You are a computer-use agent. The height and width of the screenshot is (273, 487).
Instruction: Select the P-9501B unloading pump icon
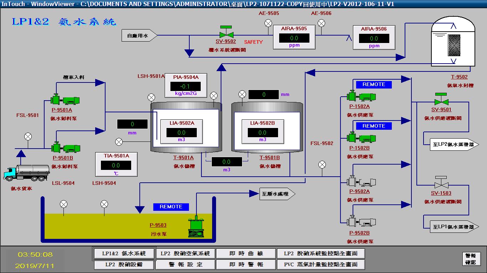click(66, 148)
